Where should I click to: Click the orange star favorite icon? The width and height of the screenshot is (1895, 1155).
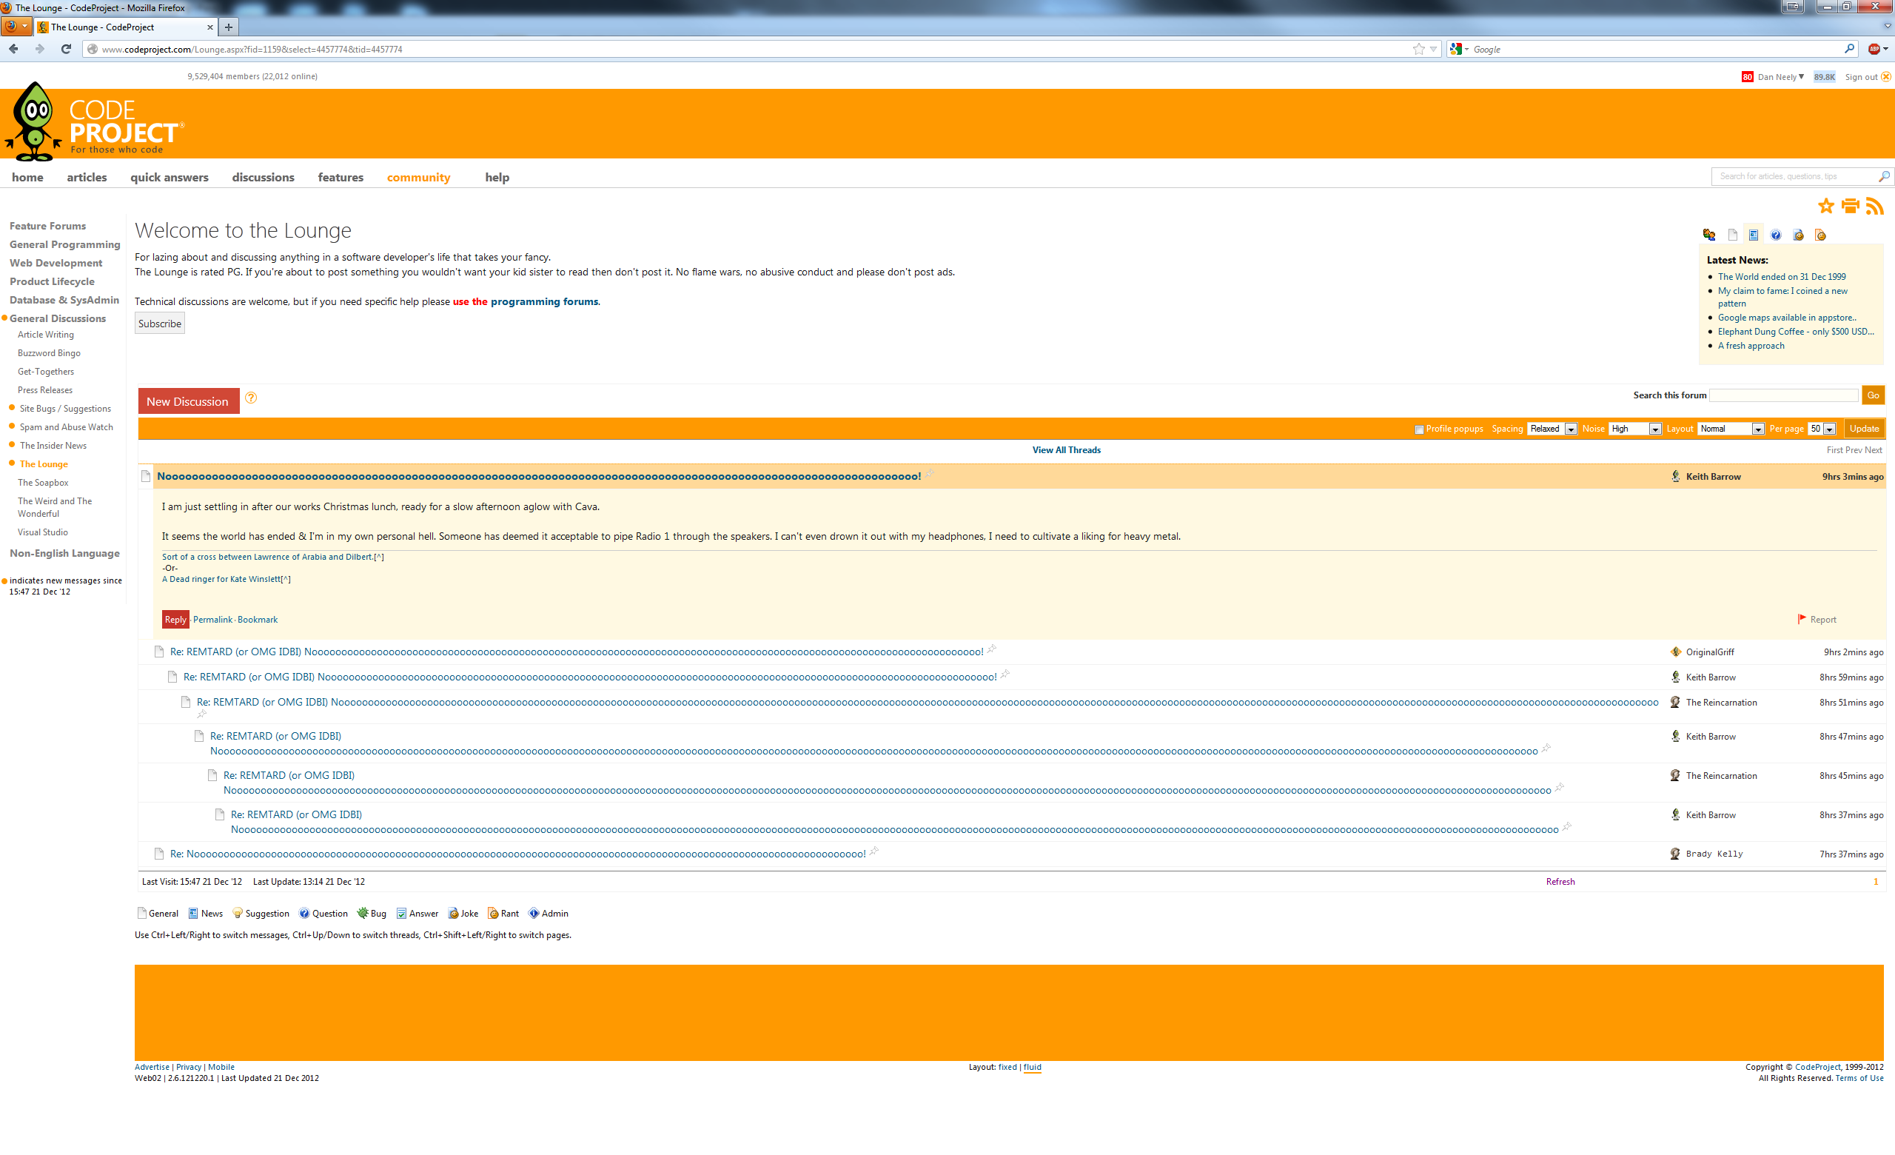pyautogui.click(x=1825, y=206)
